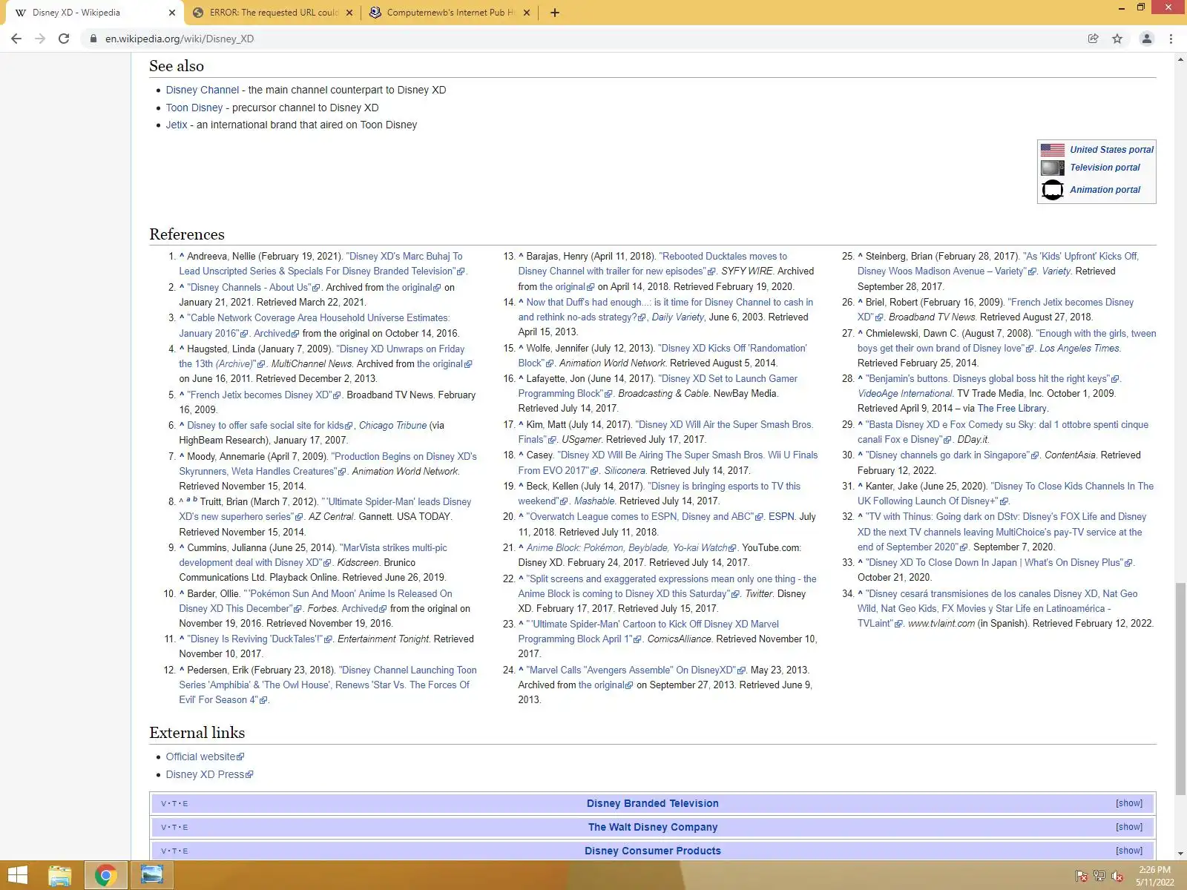Screen dimensions: 1187x890
Task: Click the Animation portal icon
Action: point(1052,190)
